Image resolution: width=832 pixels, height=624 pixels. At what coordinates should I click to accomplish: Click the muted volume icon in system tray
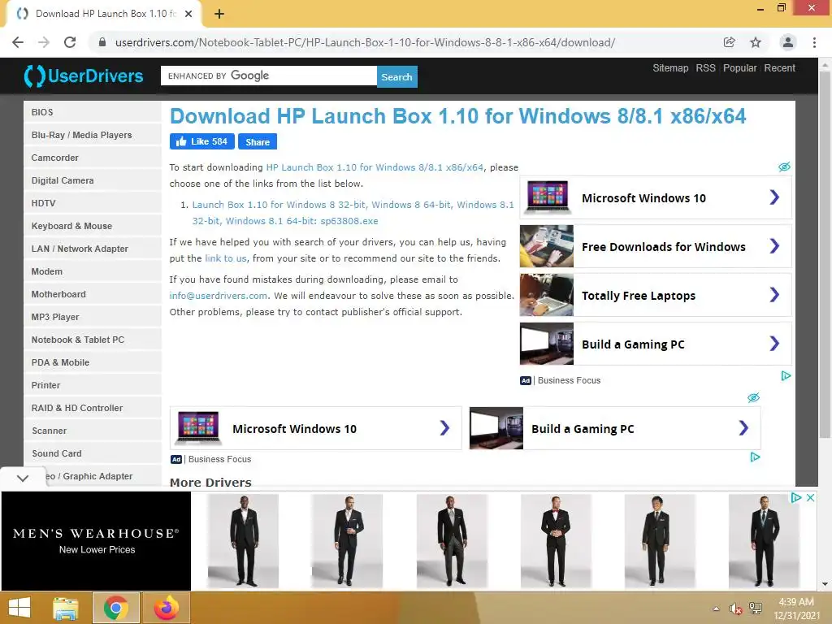click(x=734, y=609)
